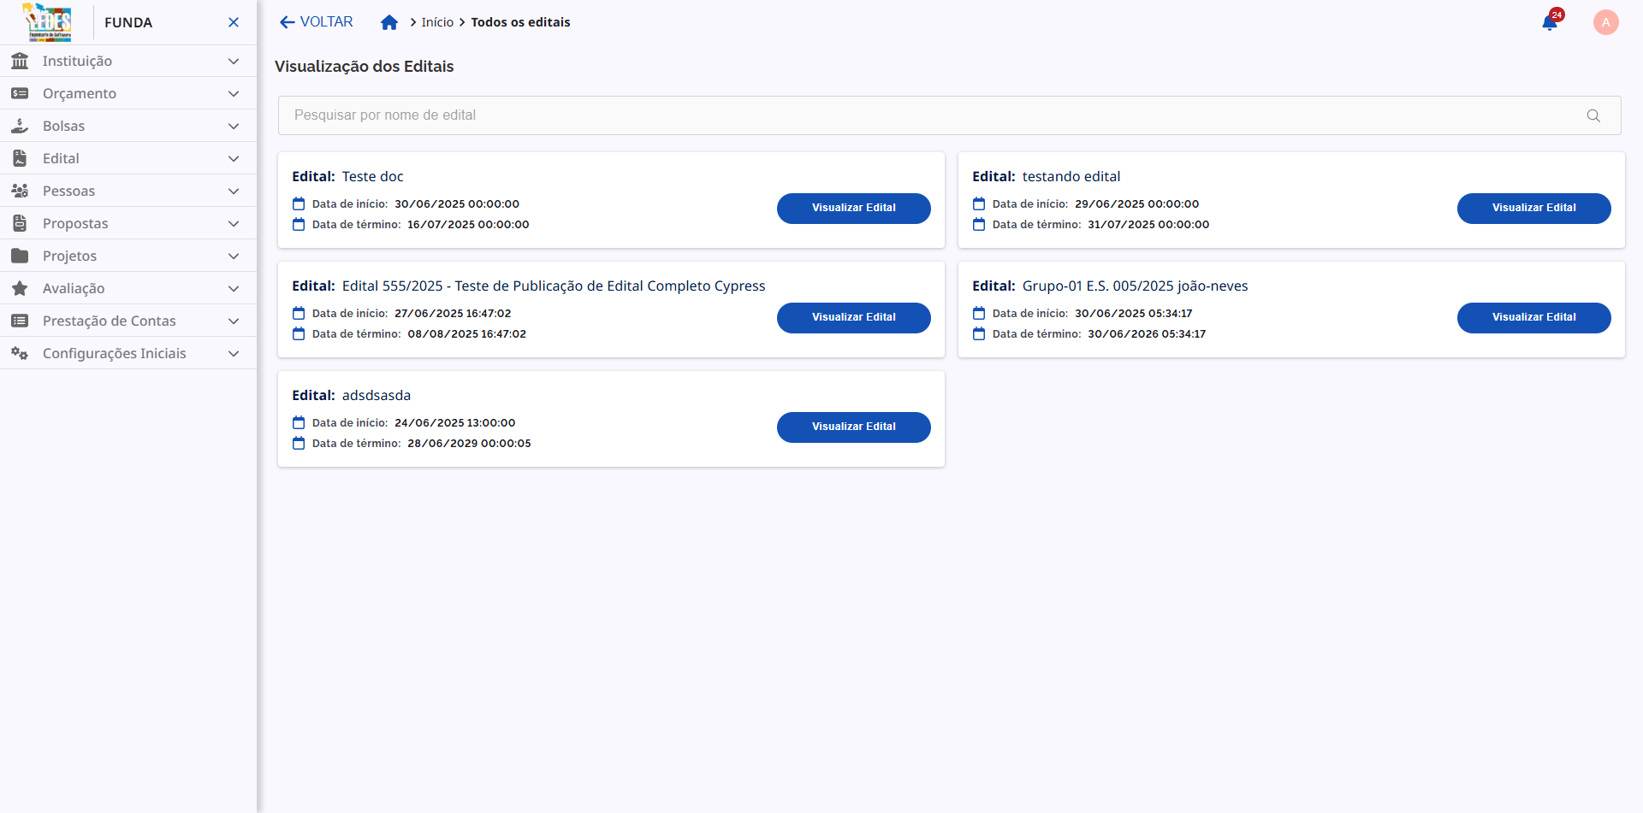Viewport: 1643px width, 813px height.
Task: Select Todos os editais in the breadcrumb
Action: [520, 22]
